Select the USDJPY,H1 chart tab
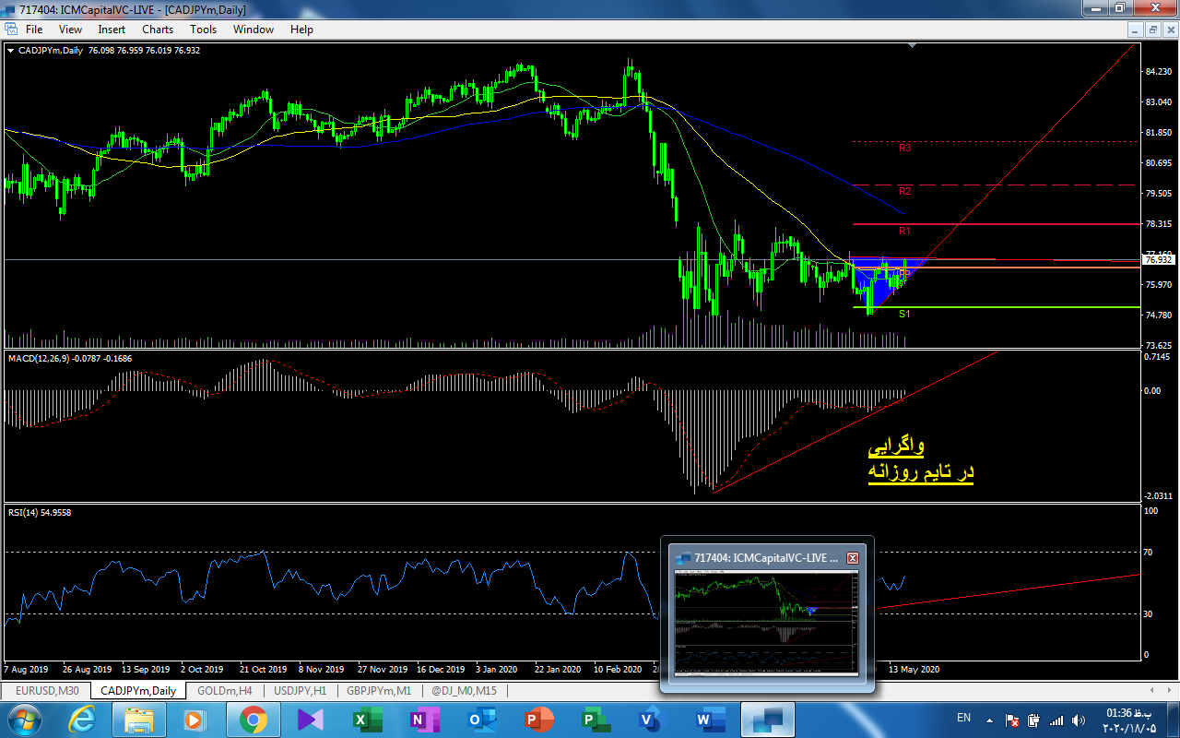Viewport: 1180px width, 738px height. (x=300, y=690)
